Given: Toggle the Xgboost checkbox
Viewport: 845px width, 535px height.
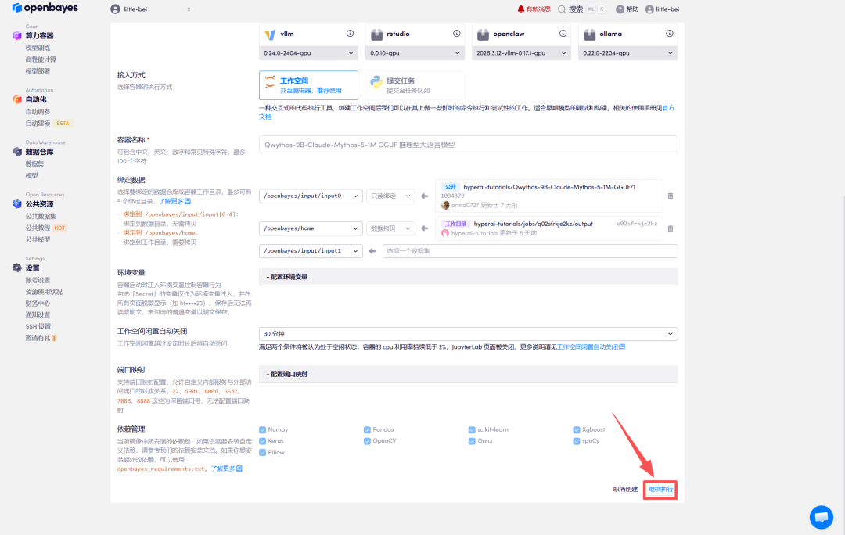Looking at the screenshot, I should coord(576,430).
